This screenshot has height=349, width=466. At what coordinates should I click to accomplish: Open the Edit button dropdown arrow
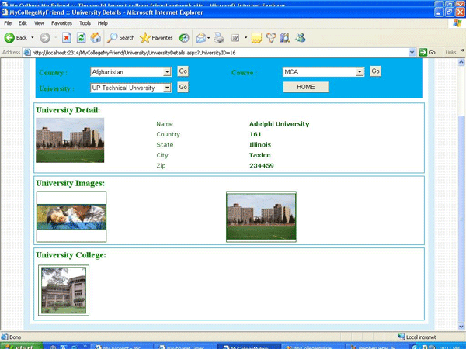[x=245, y=38]
